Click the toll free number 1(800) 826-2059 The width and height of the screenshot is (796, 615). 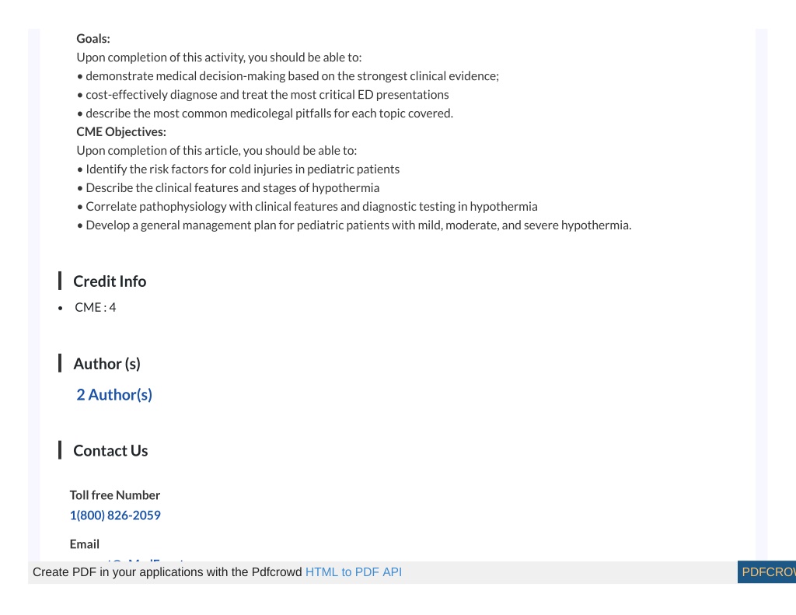pos(115,515)
